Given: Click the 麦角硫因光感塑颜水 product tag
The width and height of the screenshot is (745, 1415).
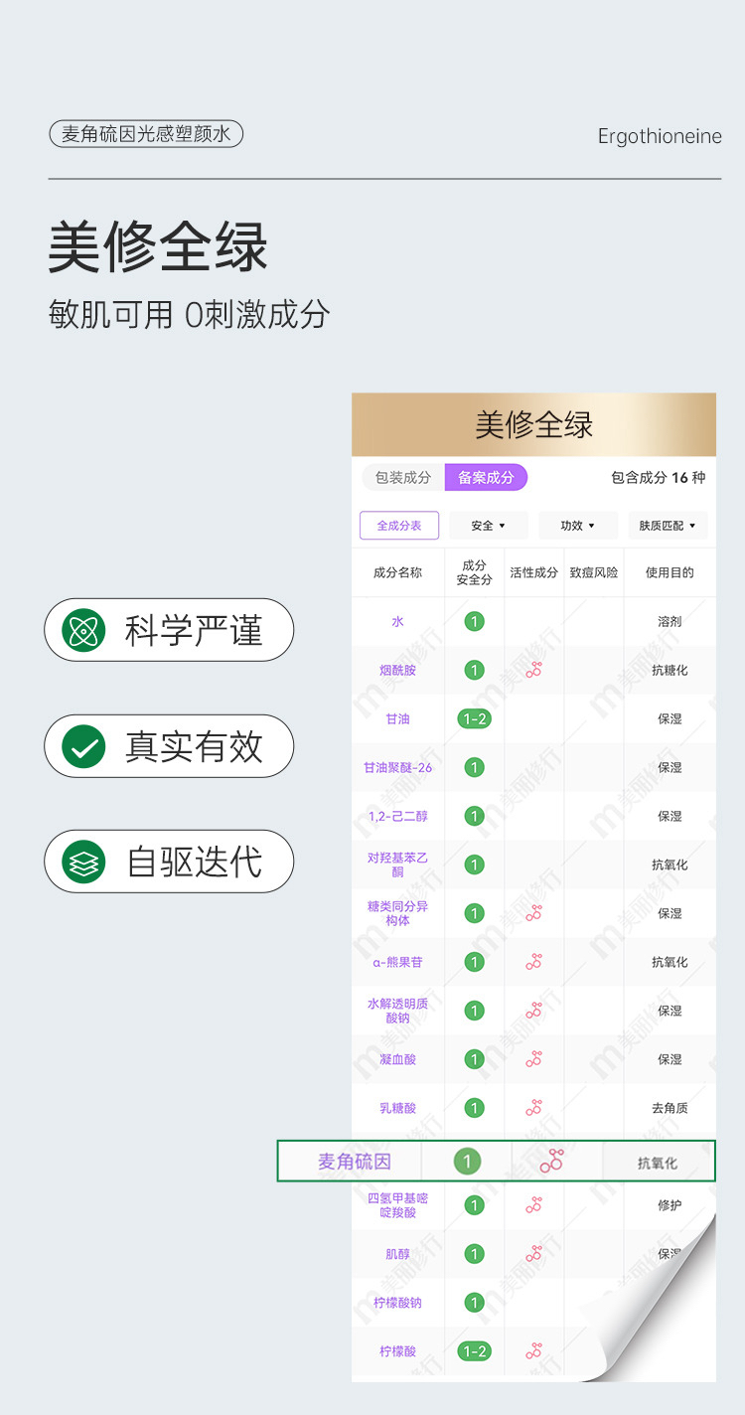Looking at the screenshot, I should click(146, 134).
